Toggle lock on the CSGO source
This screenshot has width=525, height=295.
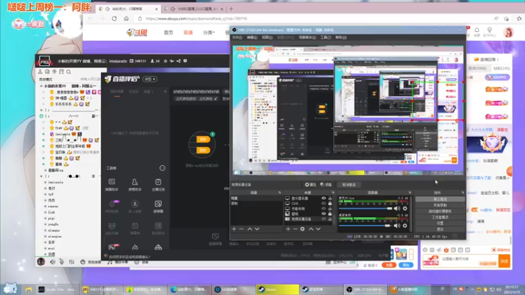(330, 203)
